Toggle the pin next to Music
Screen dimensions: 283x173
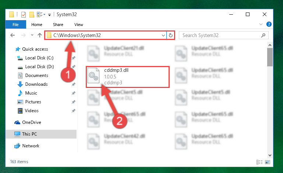pyautogui.click(x=74, y=93)
